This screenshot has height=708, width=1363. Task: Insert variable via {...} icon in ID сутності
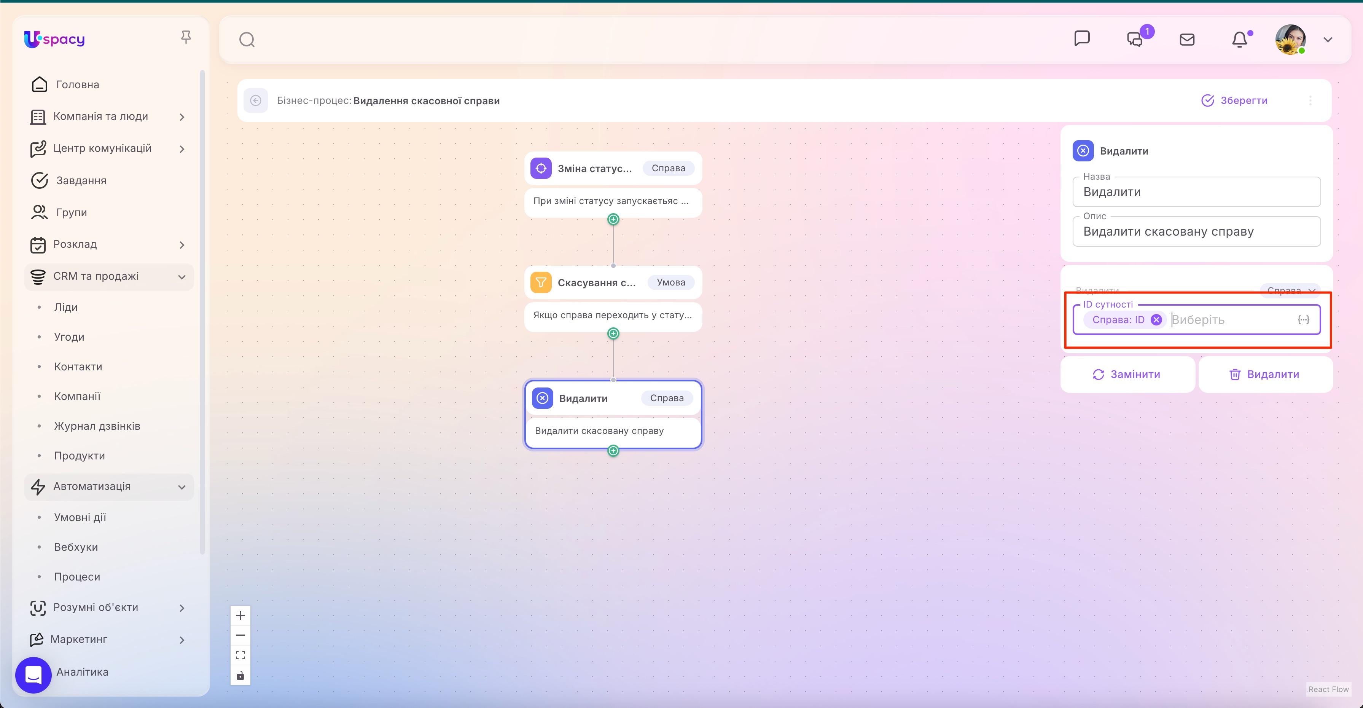point(1303,319)
